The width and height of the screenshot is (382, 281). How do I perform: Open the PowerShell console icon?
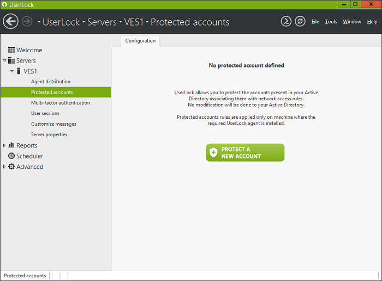286,21
